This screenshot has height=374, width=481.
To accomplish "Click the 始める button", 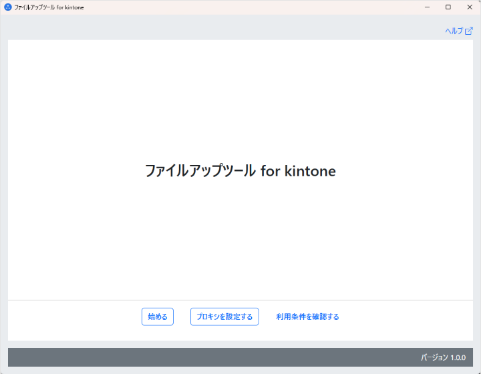I will 158,317.
